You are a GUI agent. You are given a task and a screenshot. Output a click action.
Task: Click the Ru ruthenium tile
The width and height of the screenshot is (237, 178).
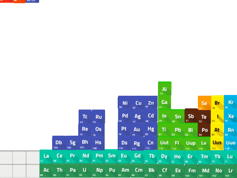pos(98,117)
